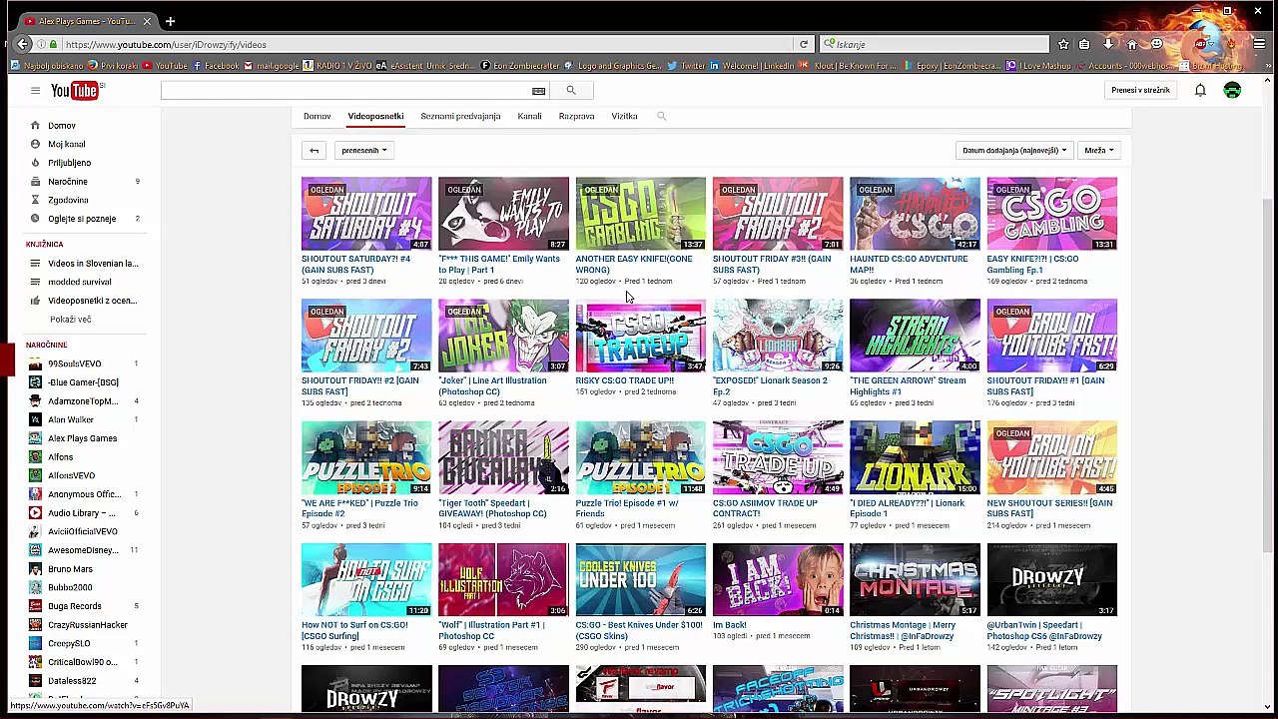Open SHOUTOUT SATURDAY?! #4 video title link
This screenshot has height=719, width=1278.
pyautogui.click(x=356, y=265)
